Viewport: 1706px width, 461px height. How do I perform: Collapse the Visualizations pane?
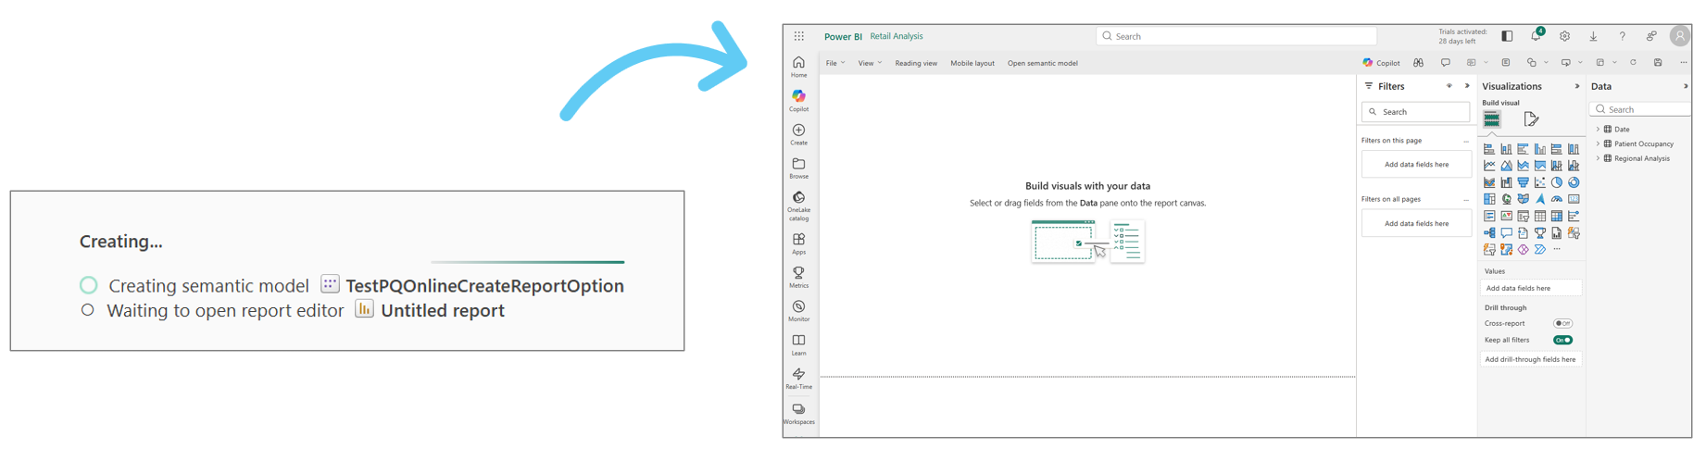coord(1577,86)
